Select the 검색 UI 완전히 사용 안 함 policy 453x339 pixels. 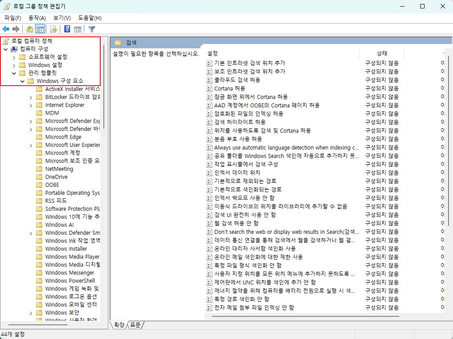245,215
